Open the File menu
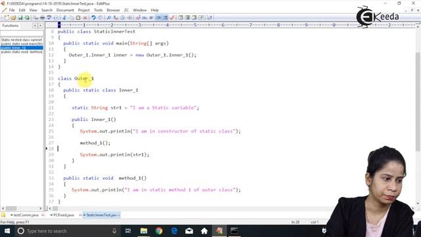Screen dimensions: 421x237 (12, 11)
